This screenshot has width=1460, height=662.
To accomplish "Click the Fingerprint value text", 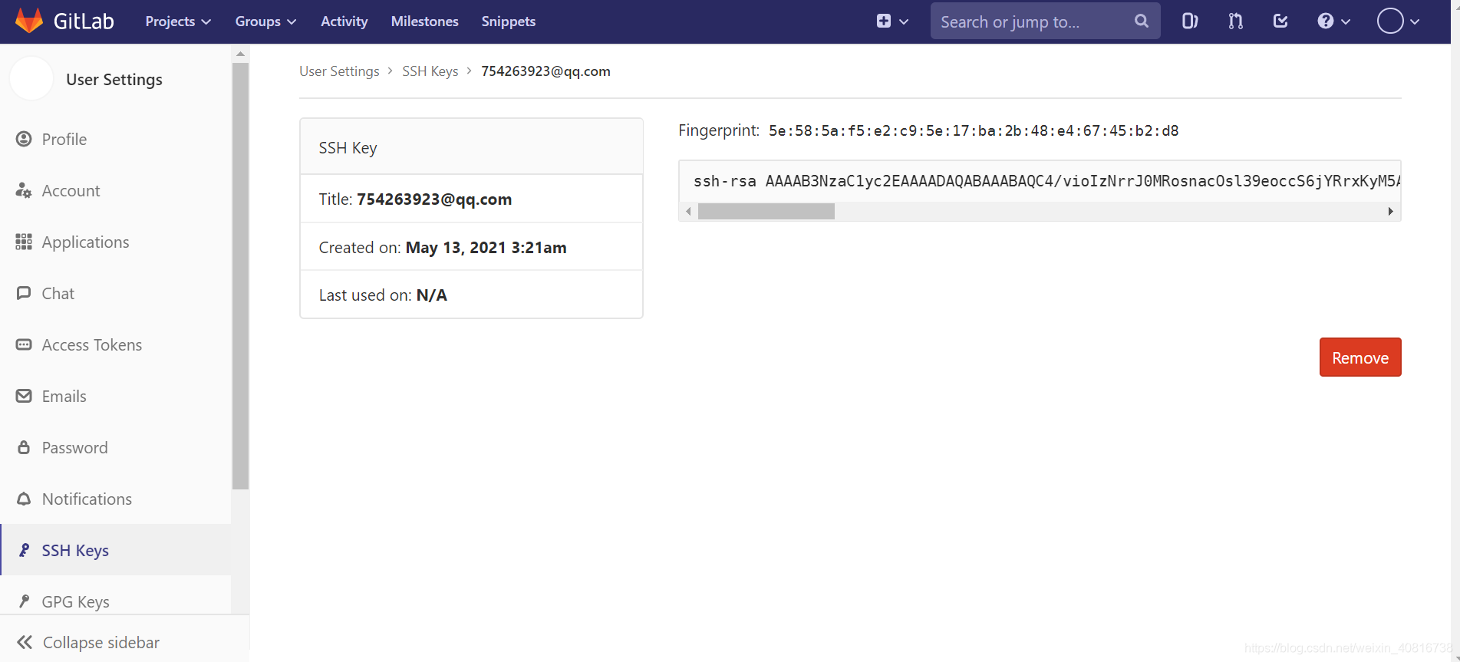I will (x=974, y=130).
